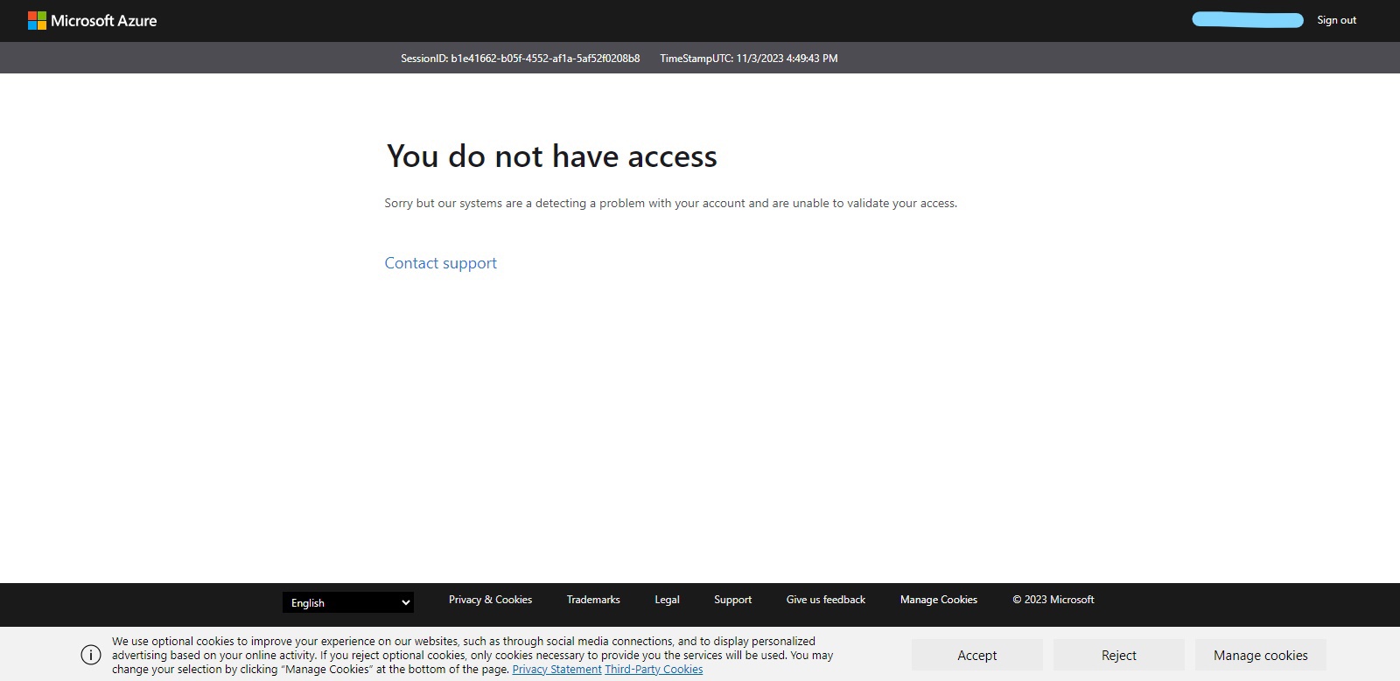Click Give us feedback link
The width and height of the screenshot is (1400, 681).
825,600
